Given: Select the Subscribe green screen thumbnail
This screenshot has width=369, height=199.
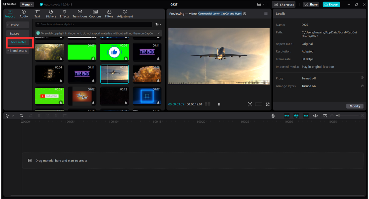Looking at the screenshot, I should (50, 96).
